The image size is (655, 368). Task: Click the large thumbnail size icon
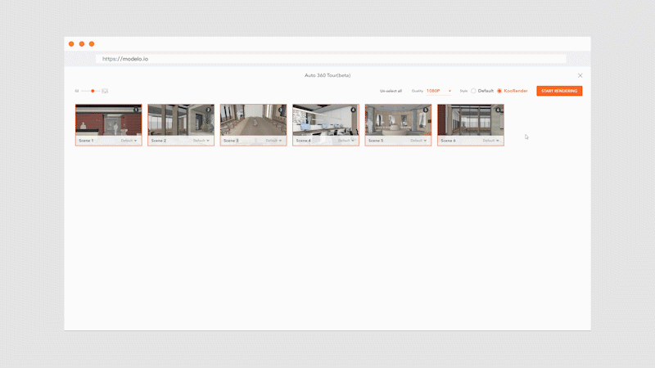click(x=105, y=91)
